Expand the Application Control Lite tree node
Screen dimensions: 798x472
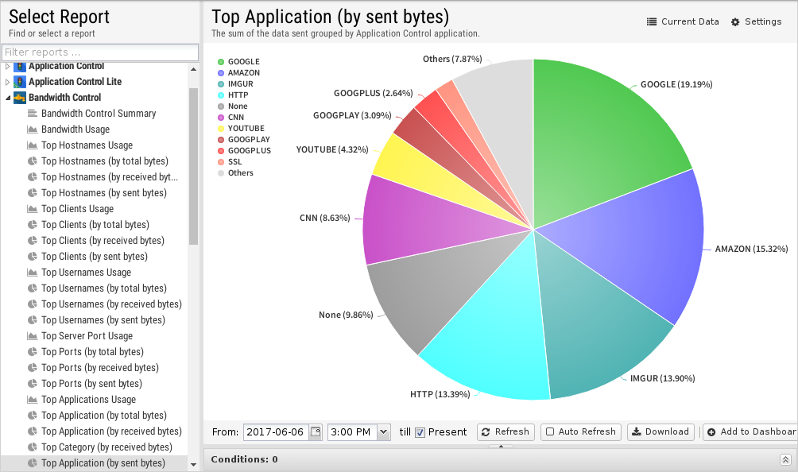click(x=7, y=82)
